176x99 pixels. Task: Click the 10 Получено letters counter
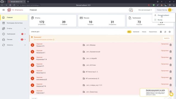click(x=90, y=23)
